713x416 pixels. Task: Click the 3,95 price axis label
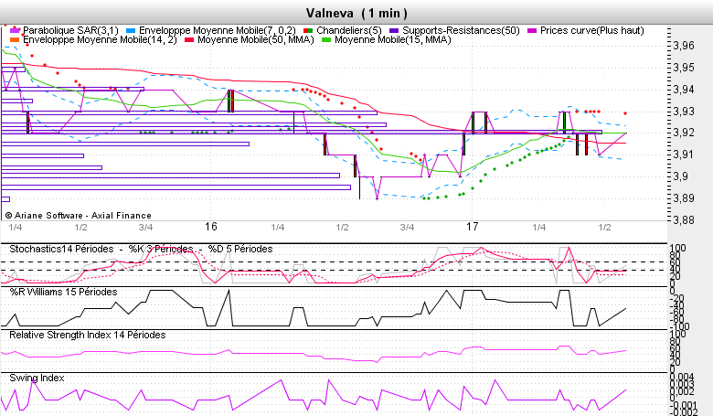click(x=684, y=68)
